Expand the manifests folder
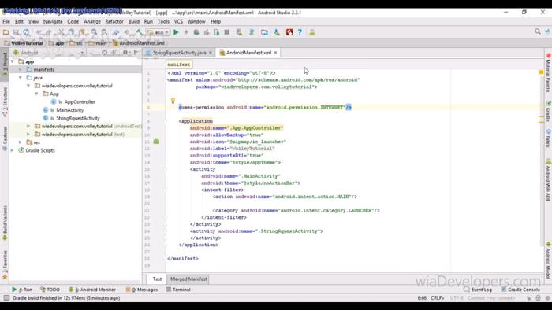 click(21, 69)
